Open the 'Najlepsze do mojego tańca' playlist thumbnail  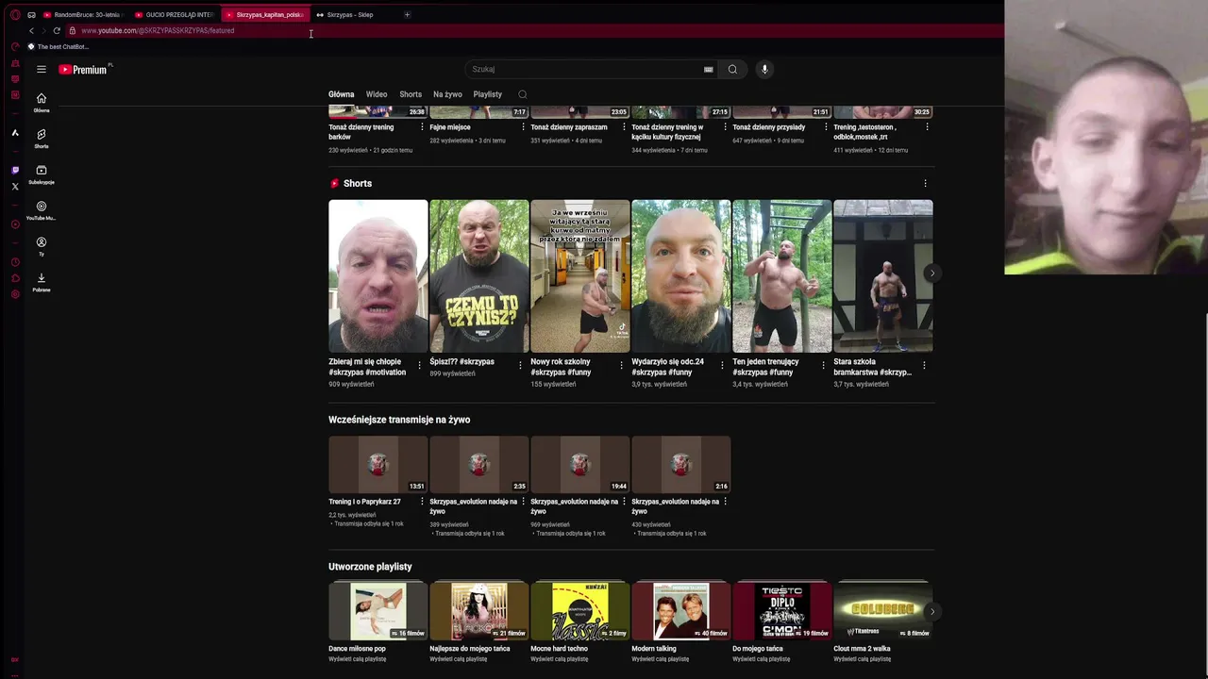(x=479, y=611)
